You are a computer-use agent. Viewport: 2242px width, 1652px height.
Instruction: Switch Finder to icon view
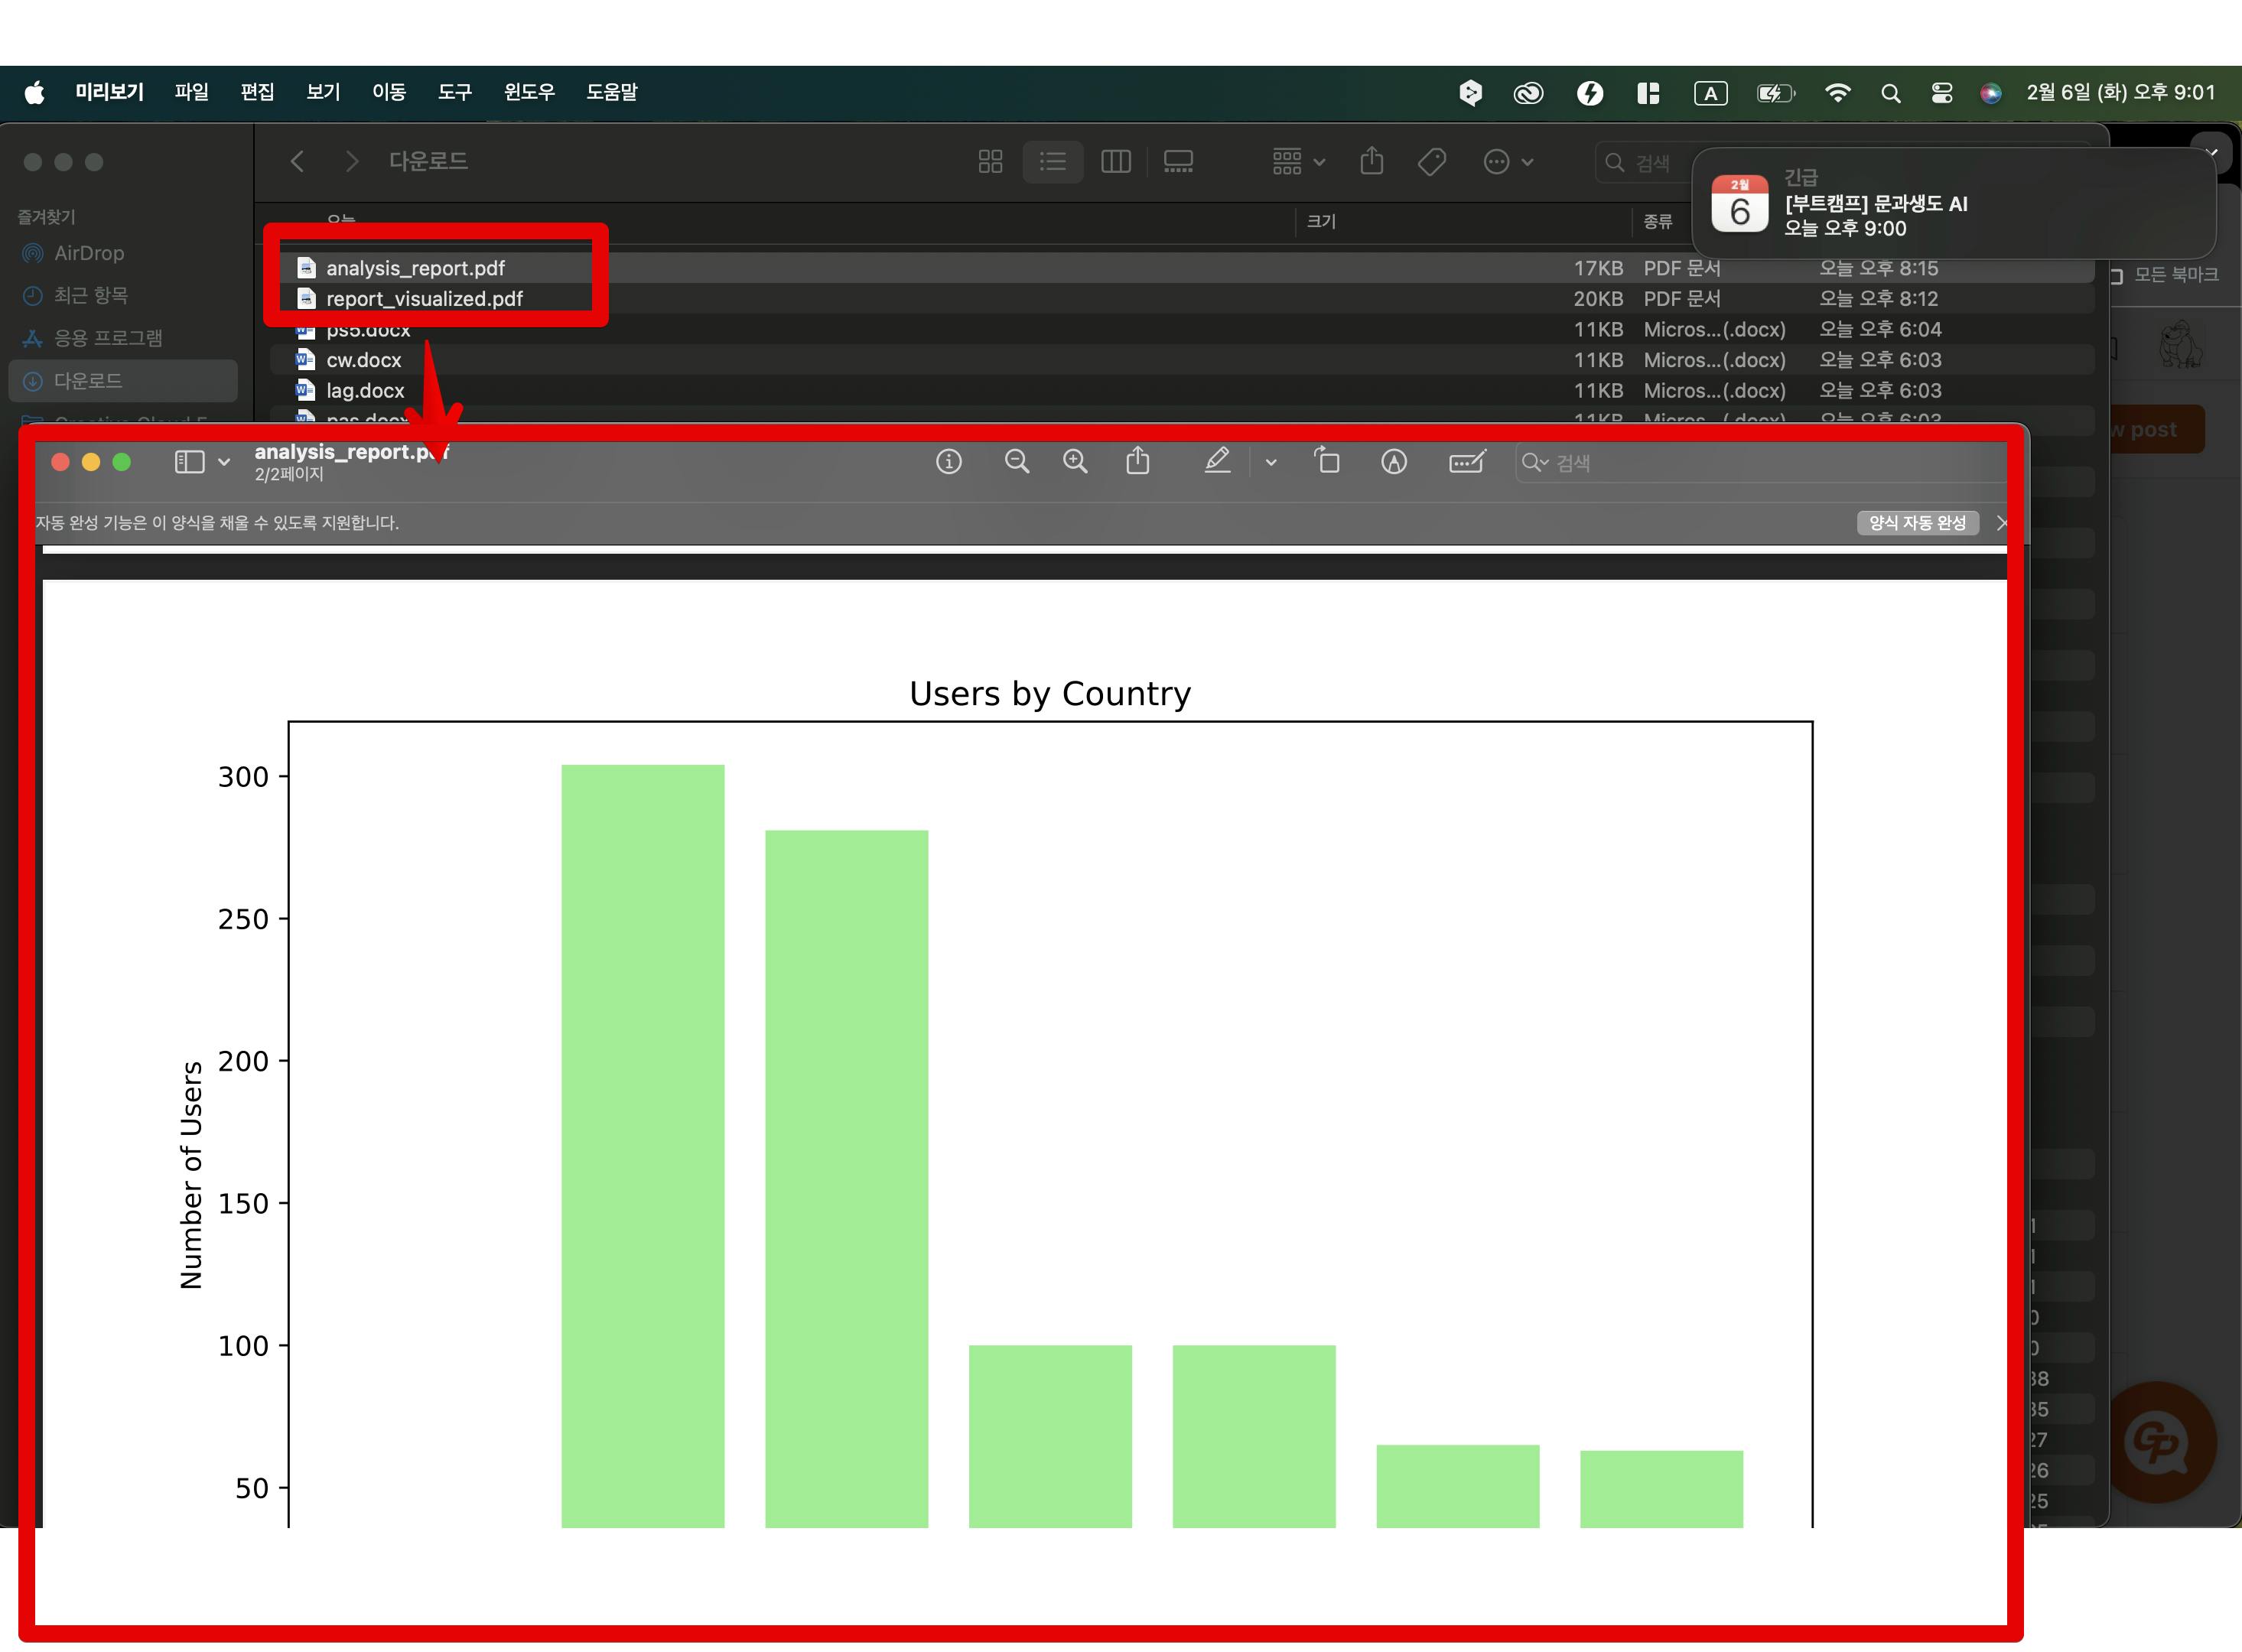click(990, 161)
